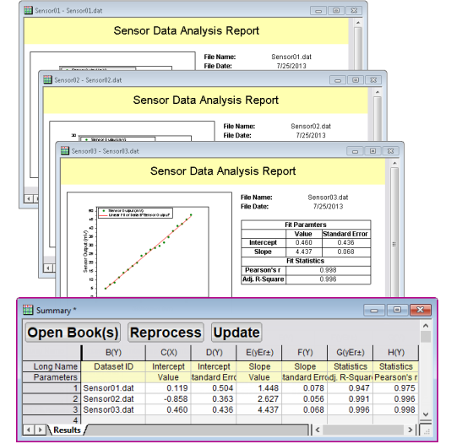
Task: Close the Sensor02 window
Action: [x=373, y=80]
